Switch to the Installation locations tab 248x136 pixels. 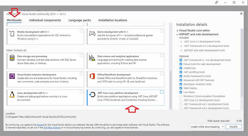pyautogui.click(x=113, y=20)
